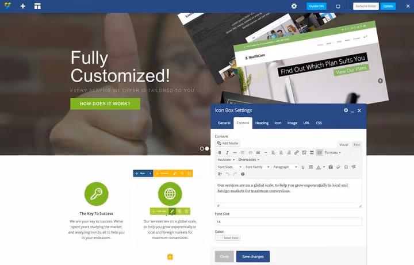Screen dimensions: 414x265
Task: Expand the Formats dropdown
Action: point(333,152)
